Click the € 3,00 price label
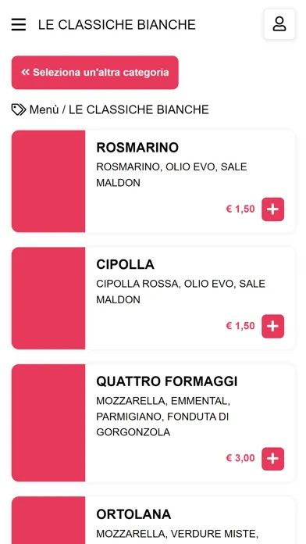 coord(240,458)
